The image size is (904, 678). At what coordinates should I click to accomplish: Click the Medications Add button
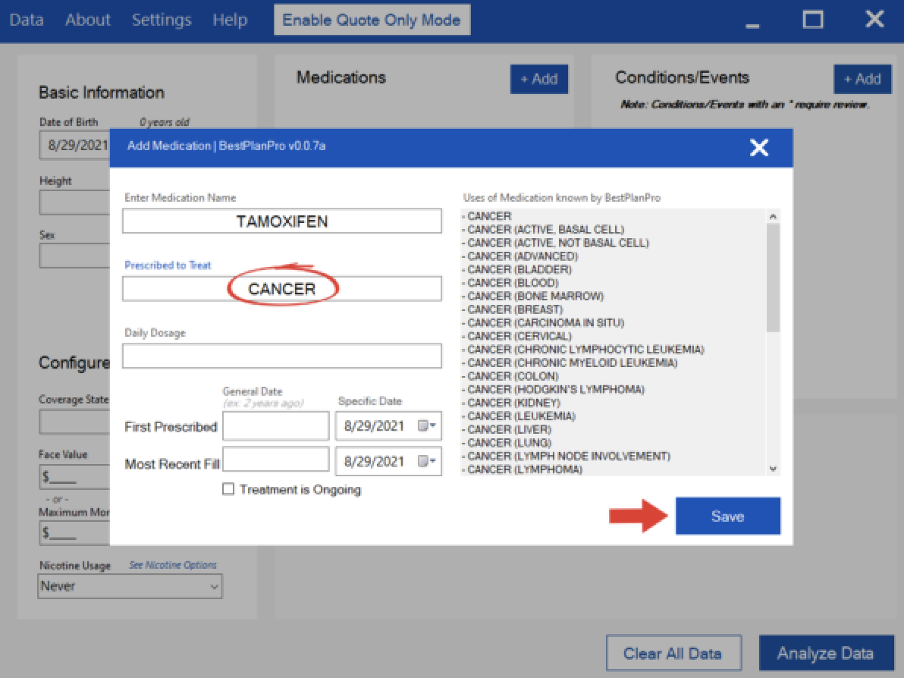click(538, 79)
